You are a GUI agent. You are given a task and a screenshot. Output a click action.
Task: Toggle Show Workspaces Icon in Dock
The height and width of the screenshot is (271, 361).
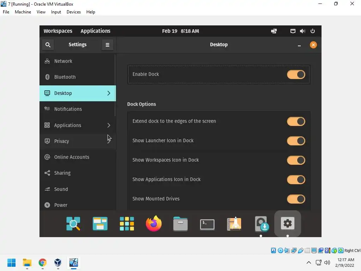[x=296, y=160]
